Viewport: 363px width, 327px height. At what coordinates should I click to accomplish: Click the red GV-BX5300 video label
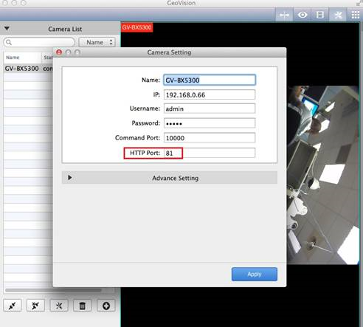[136, 27]
